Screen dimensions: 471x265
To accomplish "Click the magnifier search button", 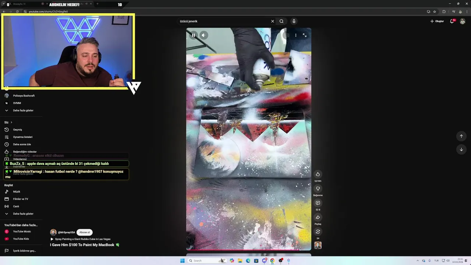I will tap(281, 21).
